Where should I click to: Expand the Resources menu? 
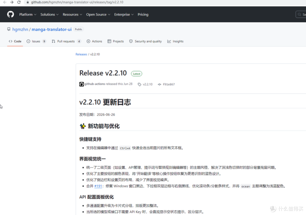click(72, 14)
